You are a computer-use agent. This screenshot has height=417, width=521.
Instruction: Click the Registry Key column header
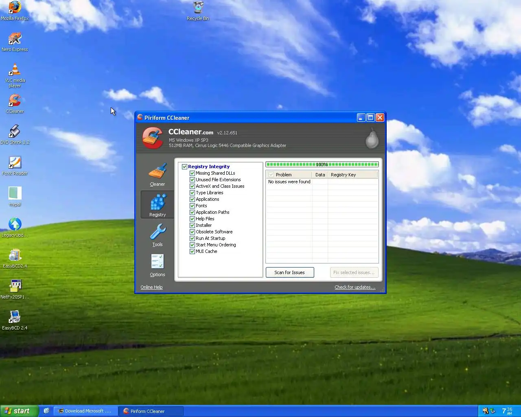(x=352, y=175)
